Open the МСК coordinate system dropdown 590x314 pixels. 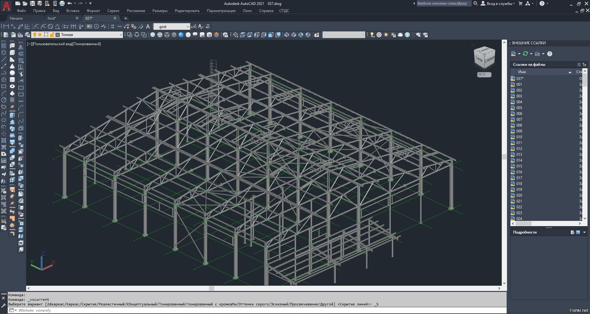pyautogui.click(x=484, y=74)
